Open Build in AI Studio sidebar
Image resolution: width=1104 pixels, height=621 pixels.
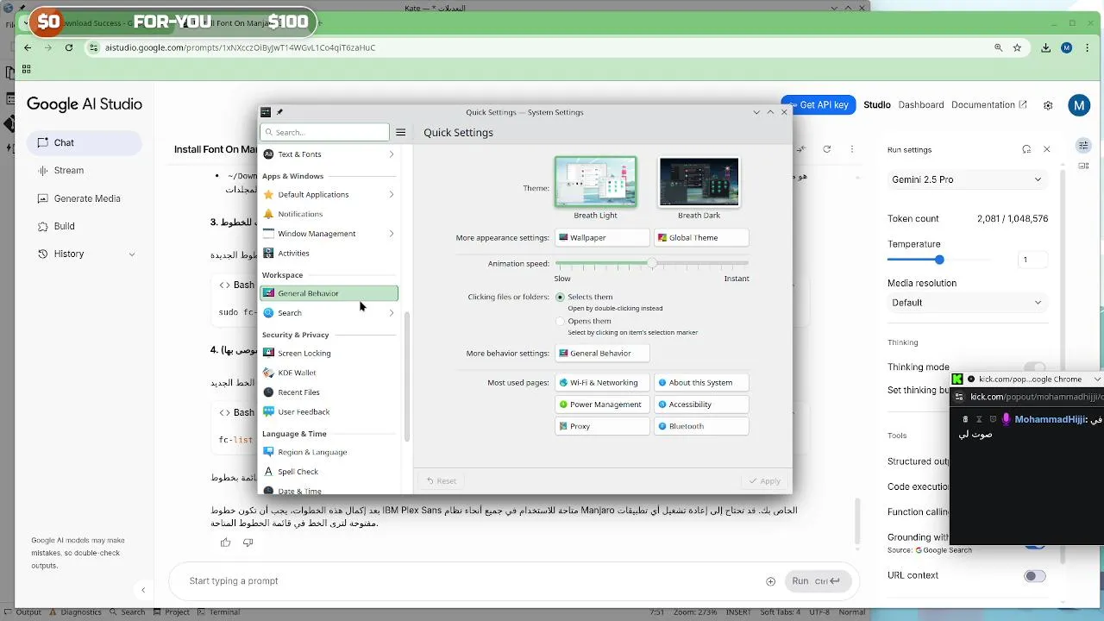coord(84,226)
